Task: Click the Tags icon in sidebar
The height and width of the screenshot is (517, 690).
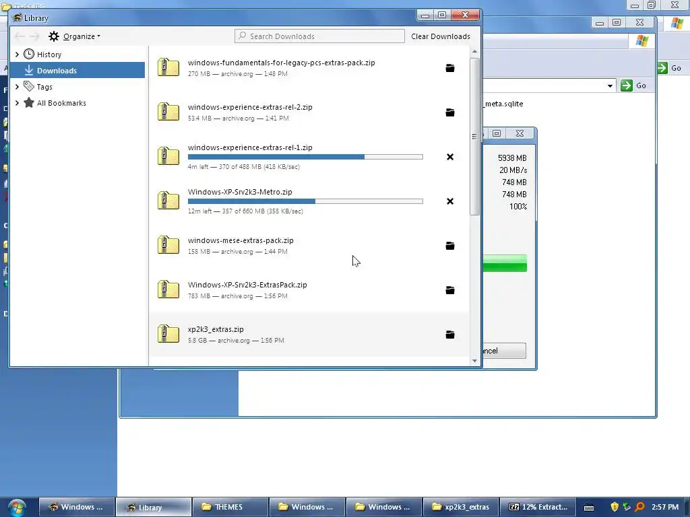Action: 29,86
